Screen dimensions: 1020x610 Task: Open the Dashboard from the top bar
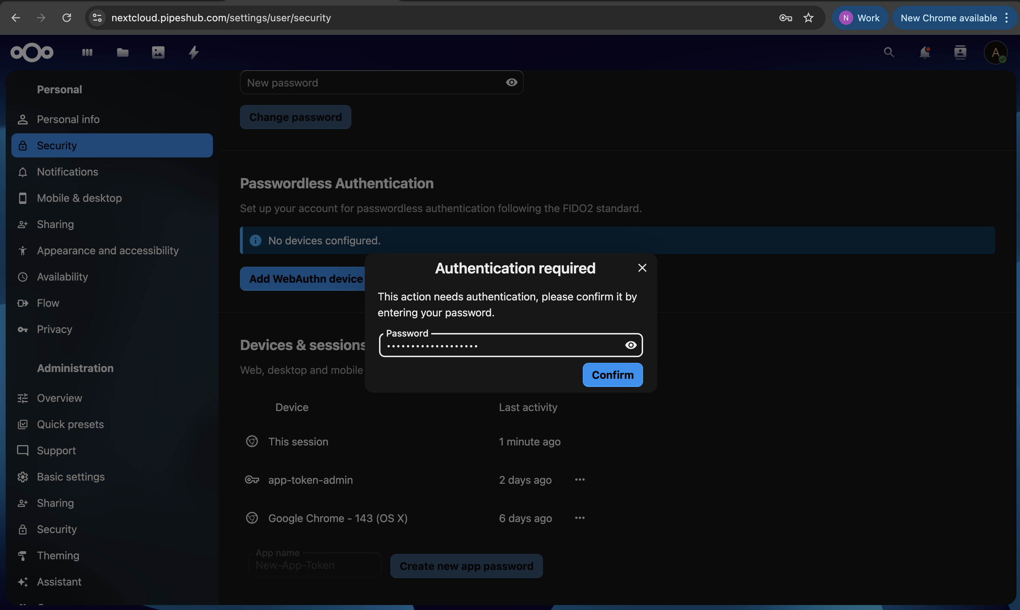[x=87, y=52]
